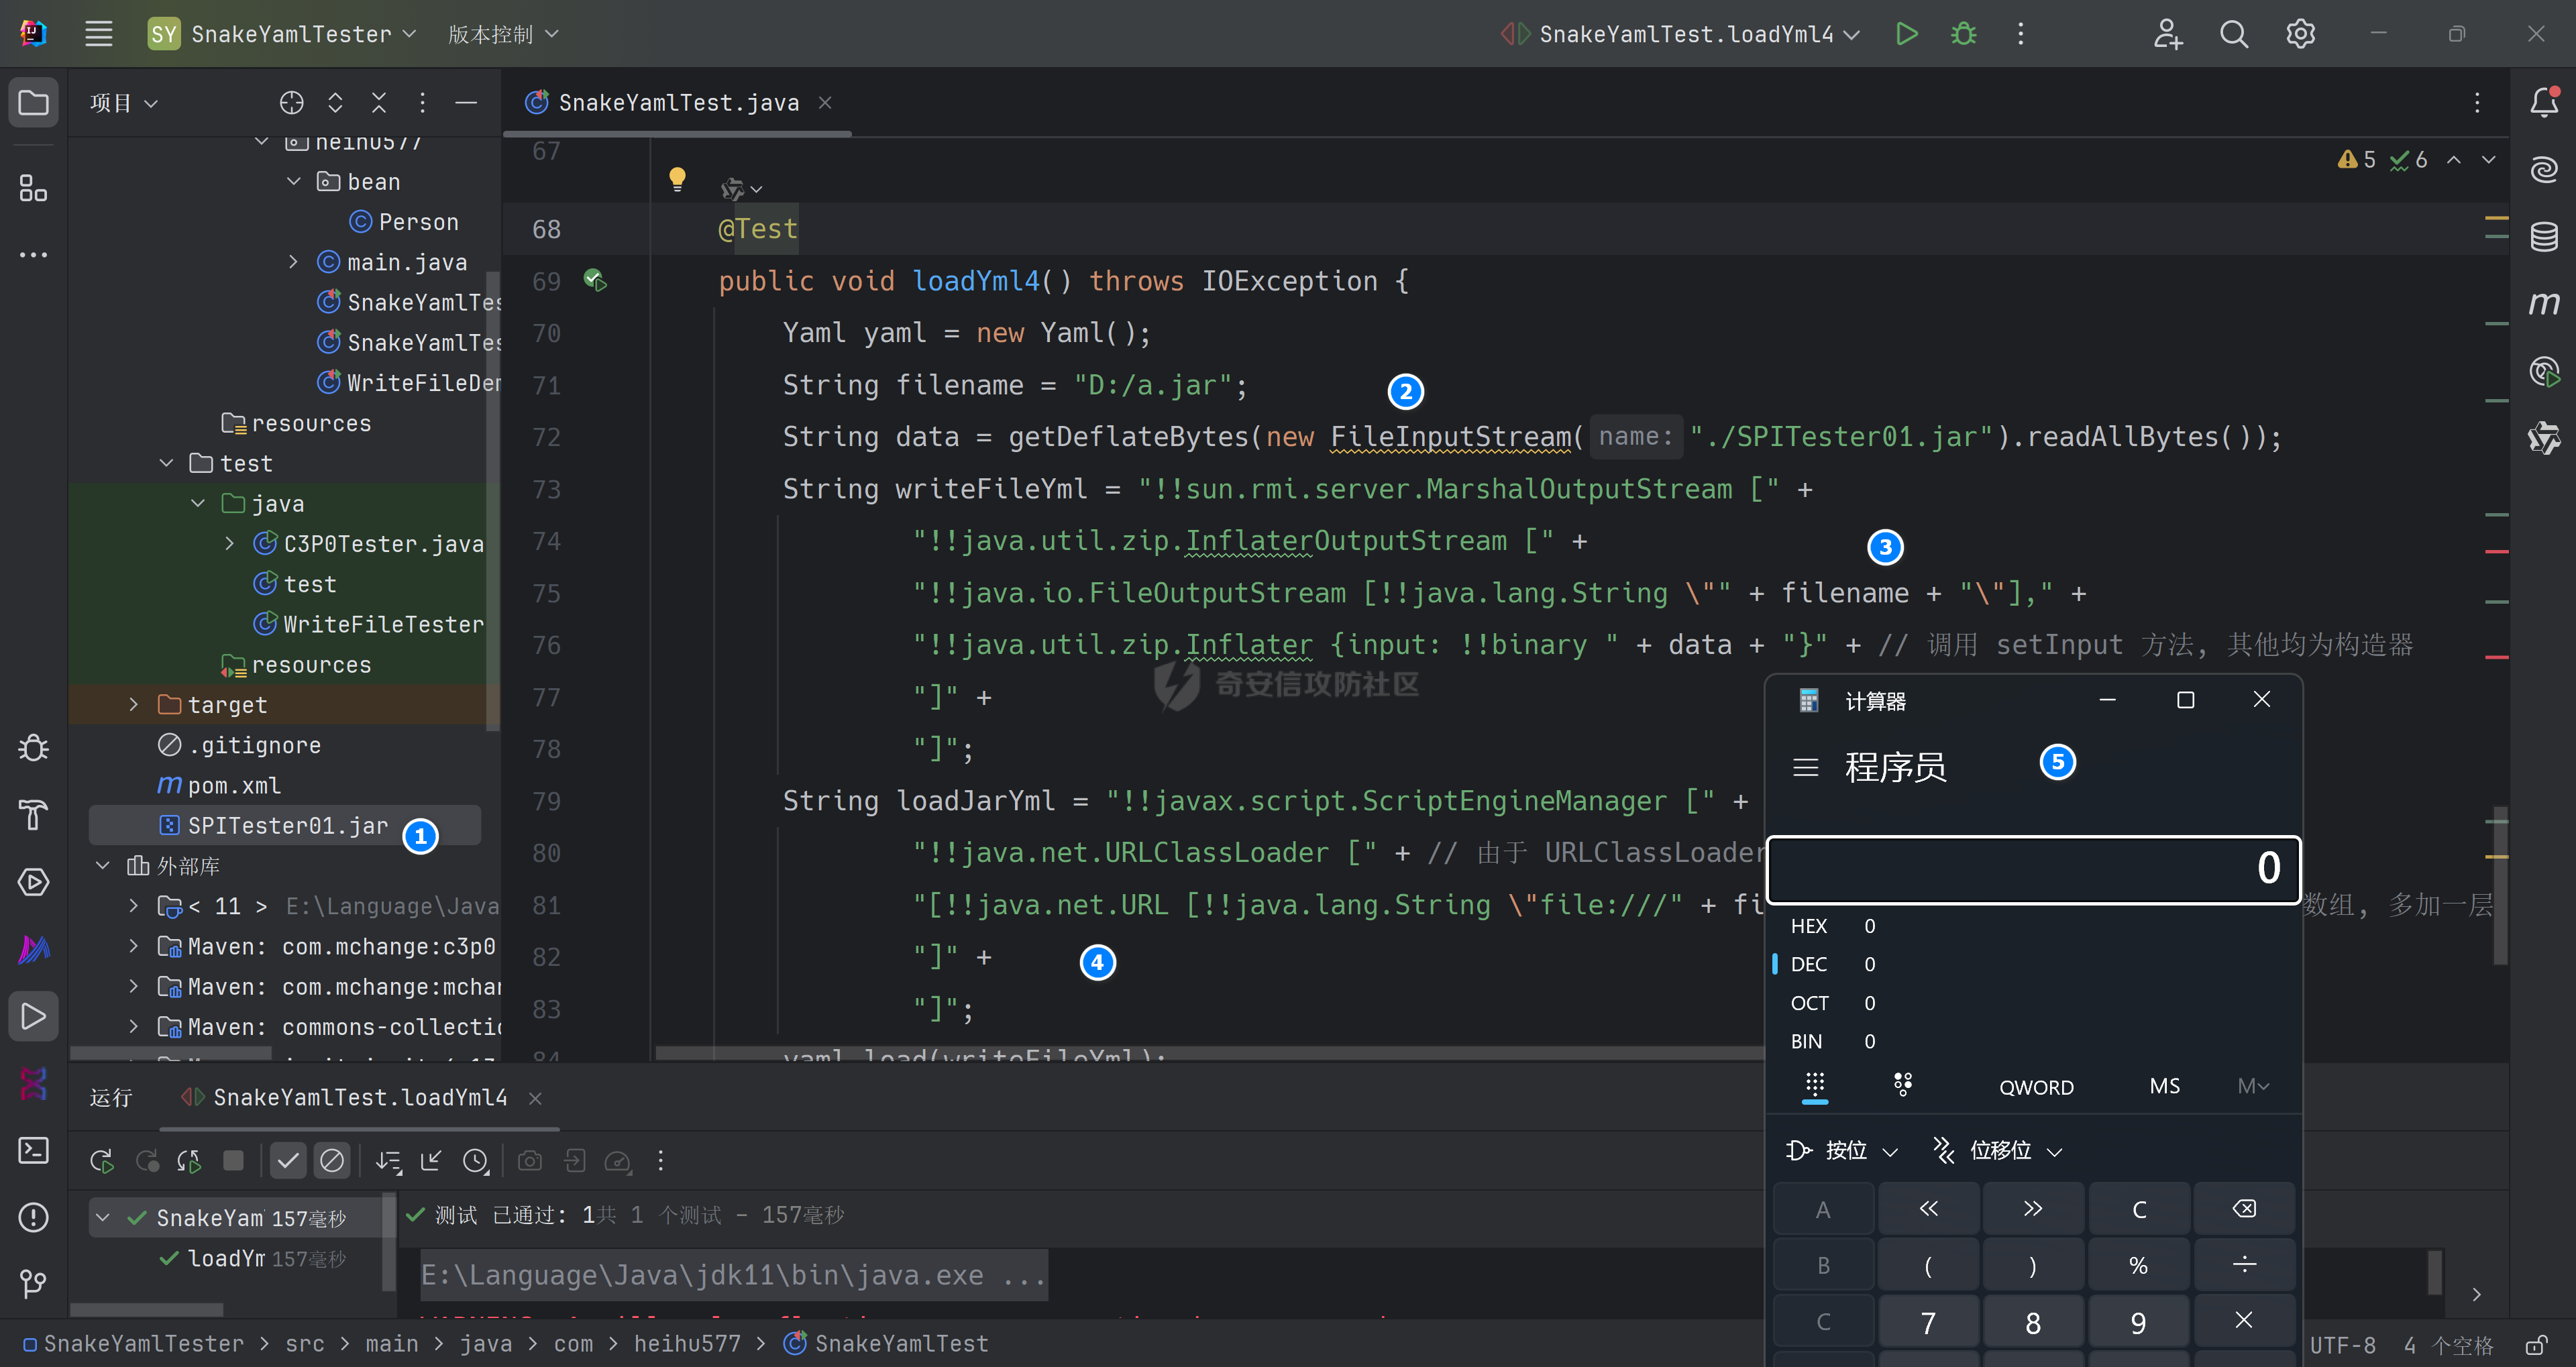Open 按位 bitwise dropdown in Calculator
Screen dimensions: 2576x1367
[x=1842, y=1151]
